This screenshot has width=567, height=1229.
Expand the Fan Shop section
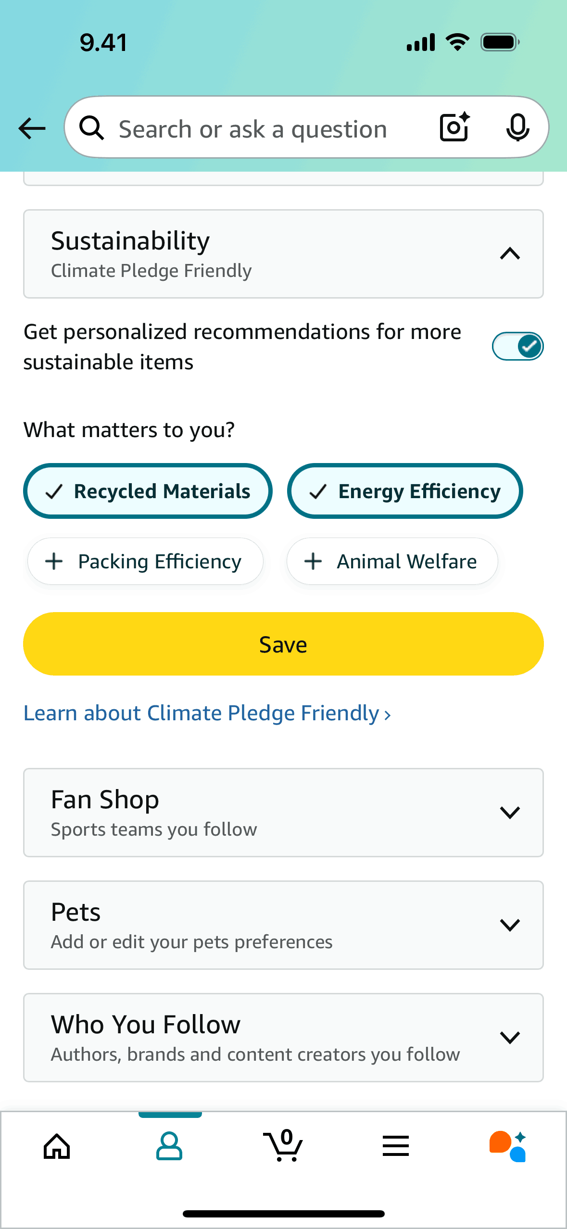point(510,813)
